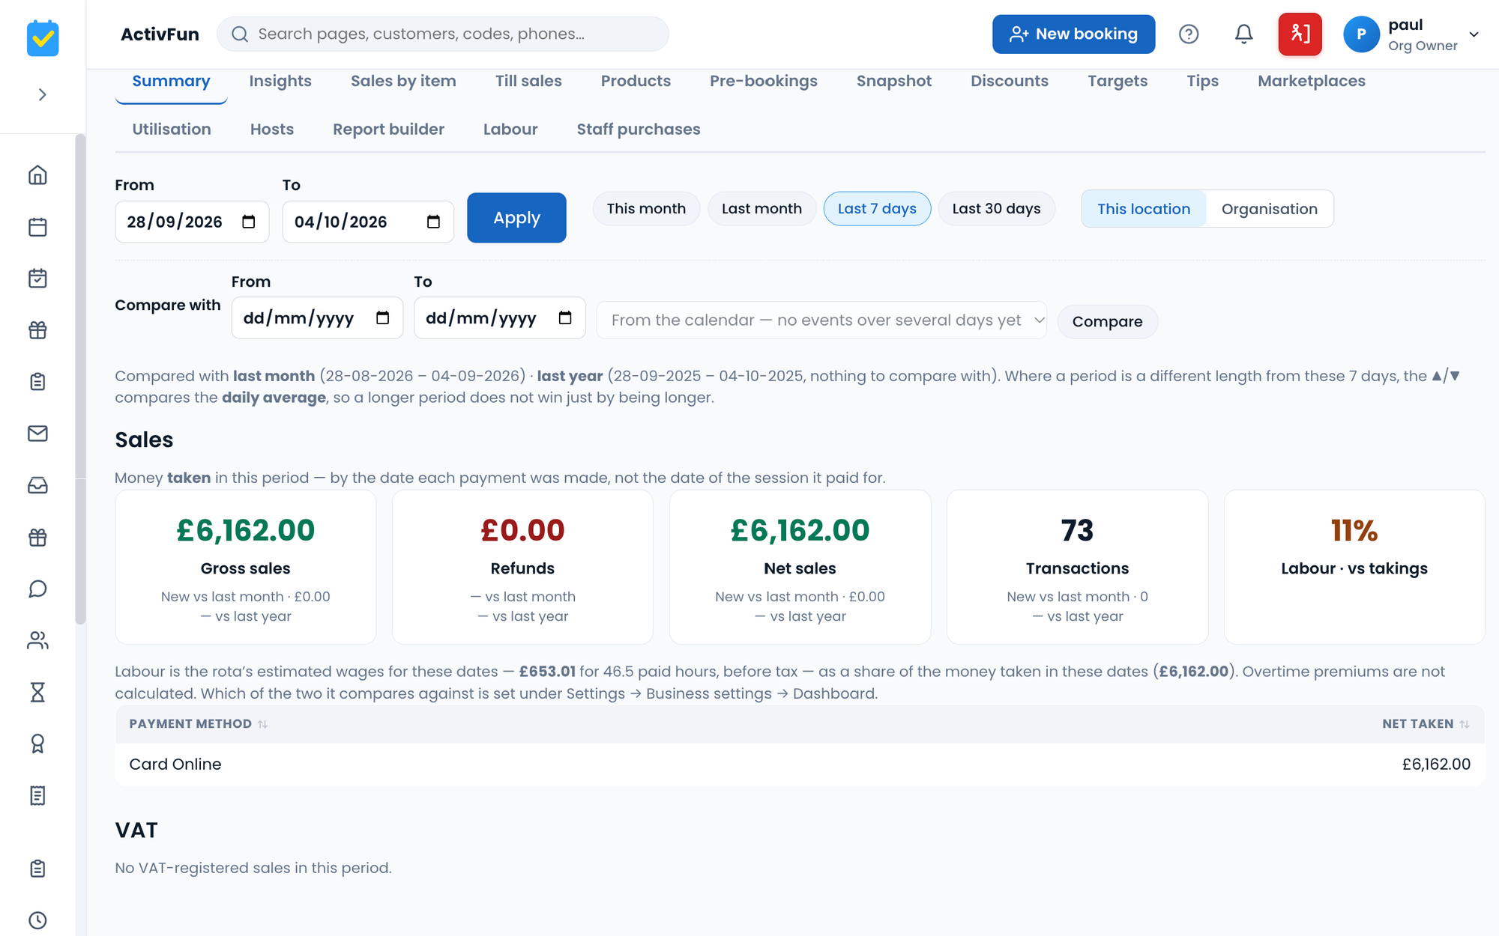Click the From date field 28/09/2026
Image resolution: width=1499 pixels, height=936 pixels.
(x=192, y=222)
